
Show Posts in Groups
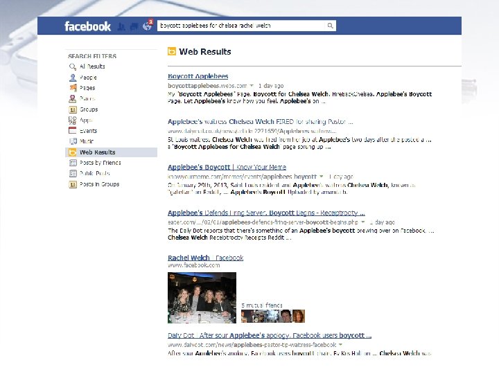pyautogui.click(x=99, y=184)
